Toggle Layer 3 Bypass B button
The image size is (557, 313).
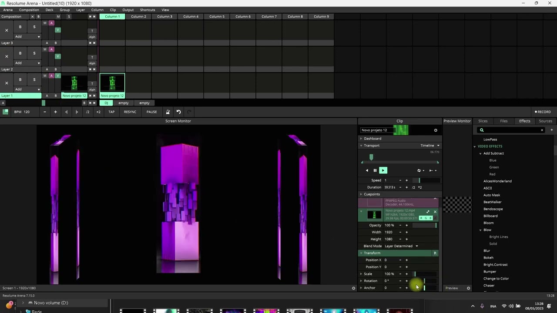click(20, 27)
